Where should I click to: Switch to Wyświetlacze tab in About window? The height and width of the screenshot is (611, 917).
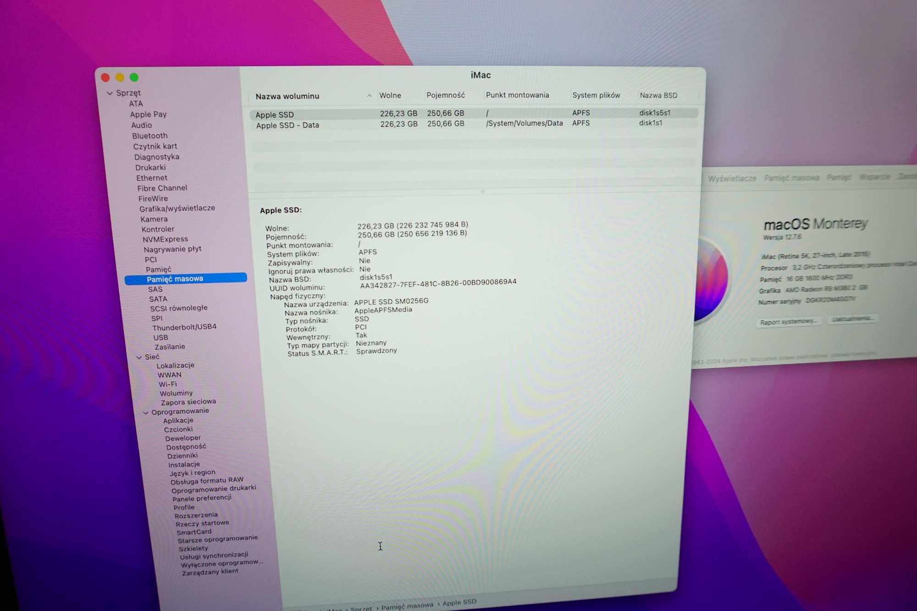tap(732, 179)
